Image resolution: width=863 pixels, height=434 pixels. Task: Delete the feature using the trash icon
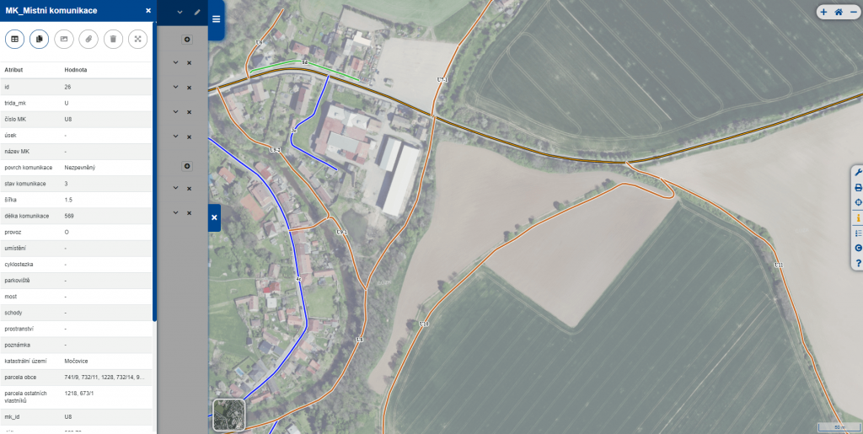pyautogui.click(x=114, y=39)
